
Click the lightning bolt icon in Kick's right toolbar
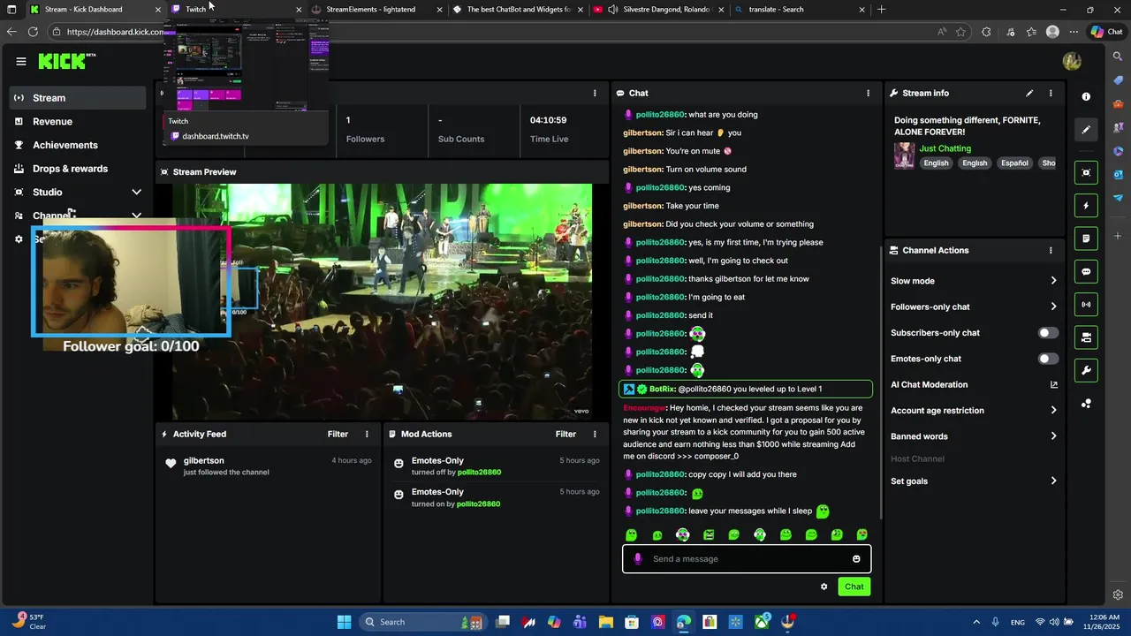(x=1086, y=206)
